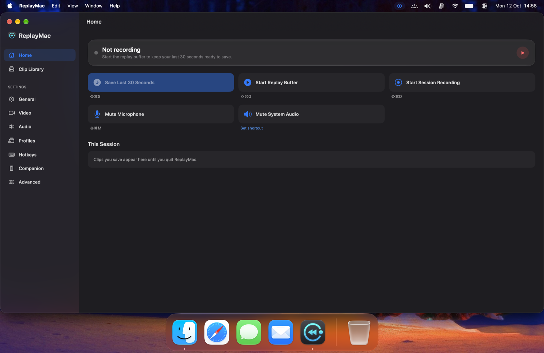544x353 pixels.
Task: Launch Safari from the Dock
Action: 217,332
